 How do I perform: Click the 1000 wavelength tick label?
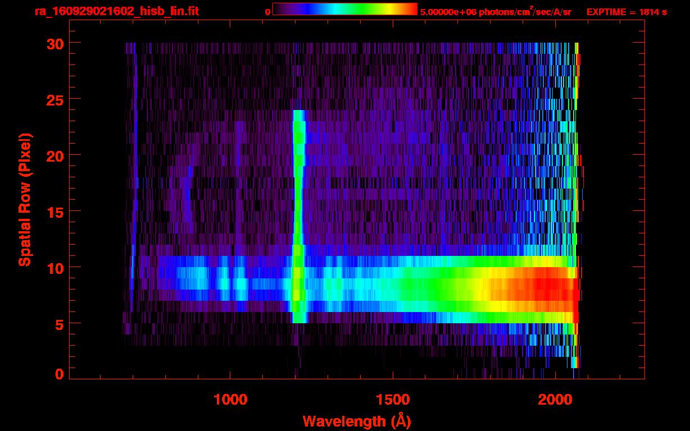[x=230, y=400]
